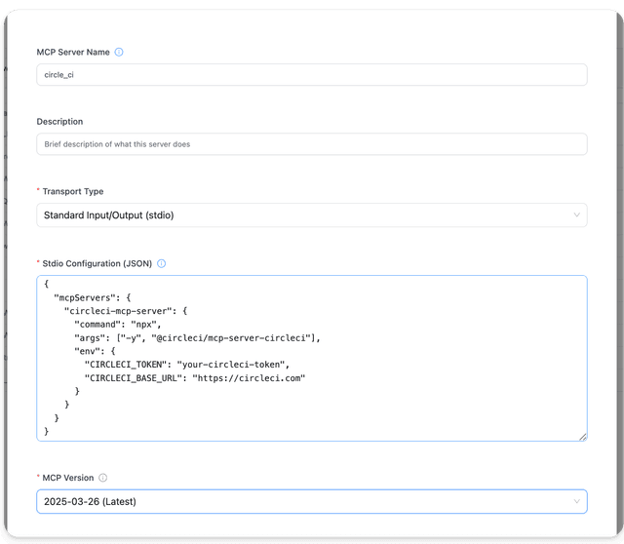The height and width of the screenshot is (544, 624).
Task: Click the Description label
Action: pyautogui.click(x=59, y=121)
